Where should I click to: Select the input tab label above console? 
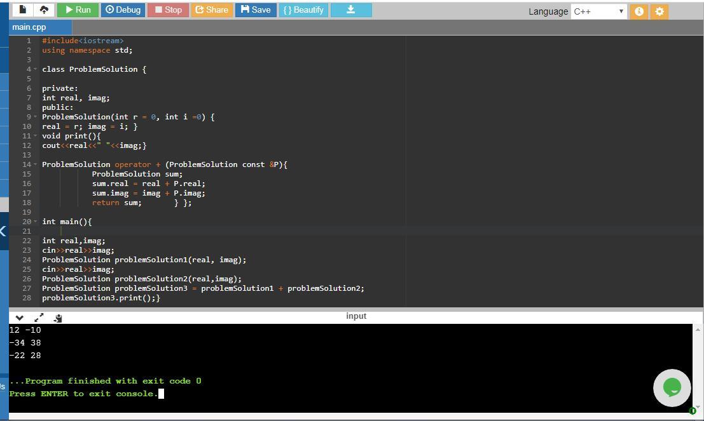click(356, 316)
